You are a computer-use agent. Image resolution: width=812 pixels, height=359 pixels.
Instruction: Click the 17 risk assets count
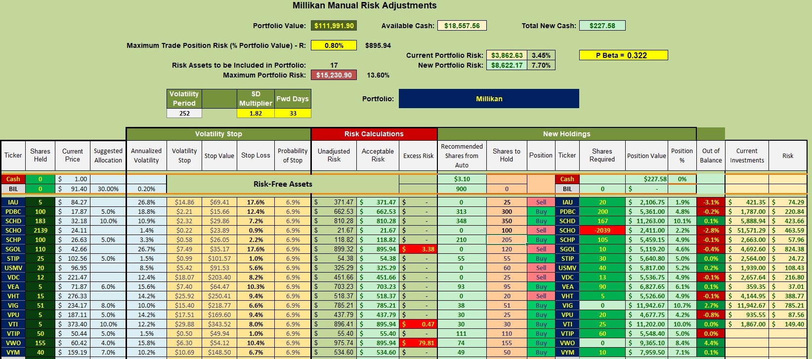[x=334, y=65]
